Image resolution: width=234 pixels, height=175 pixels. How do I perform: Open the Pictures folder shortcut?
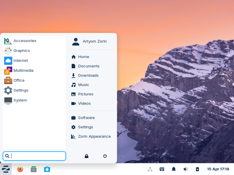[x=86, y=94]
